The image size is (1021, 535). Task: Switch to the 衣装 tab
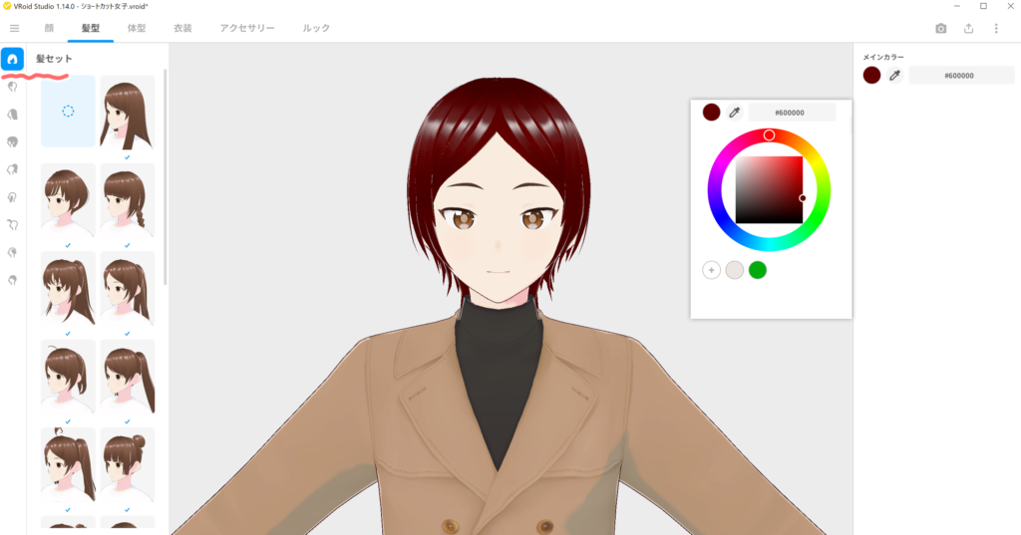(x=183, y=29)
